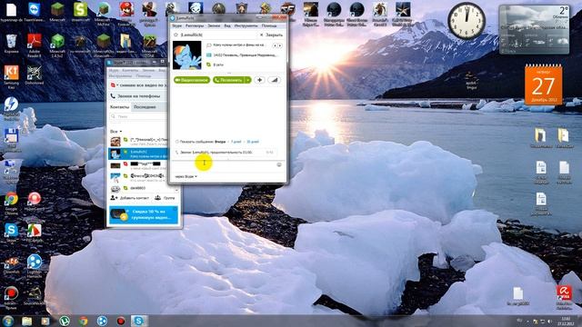
Task: Open the emoticon smiley picker
Action: (279, 164)
